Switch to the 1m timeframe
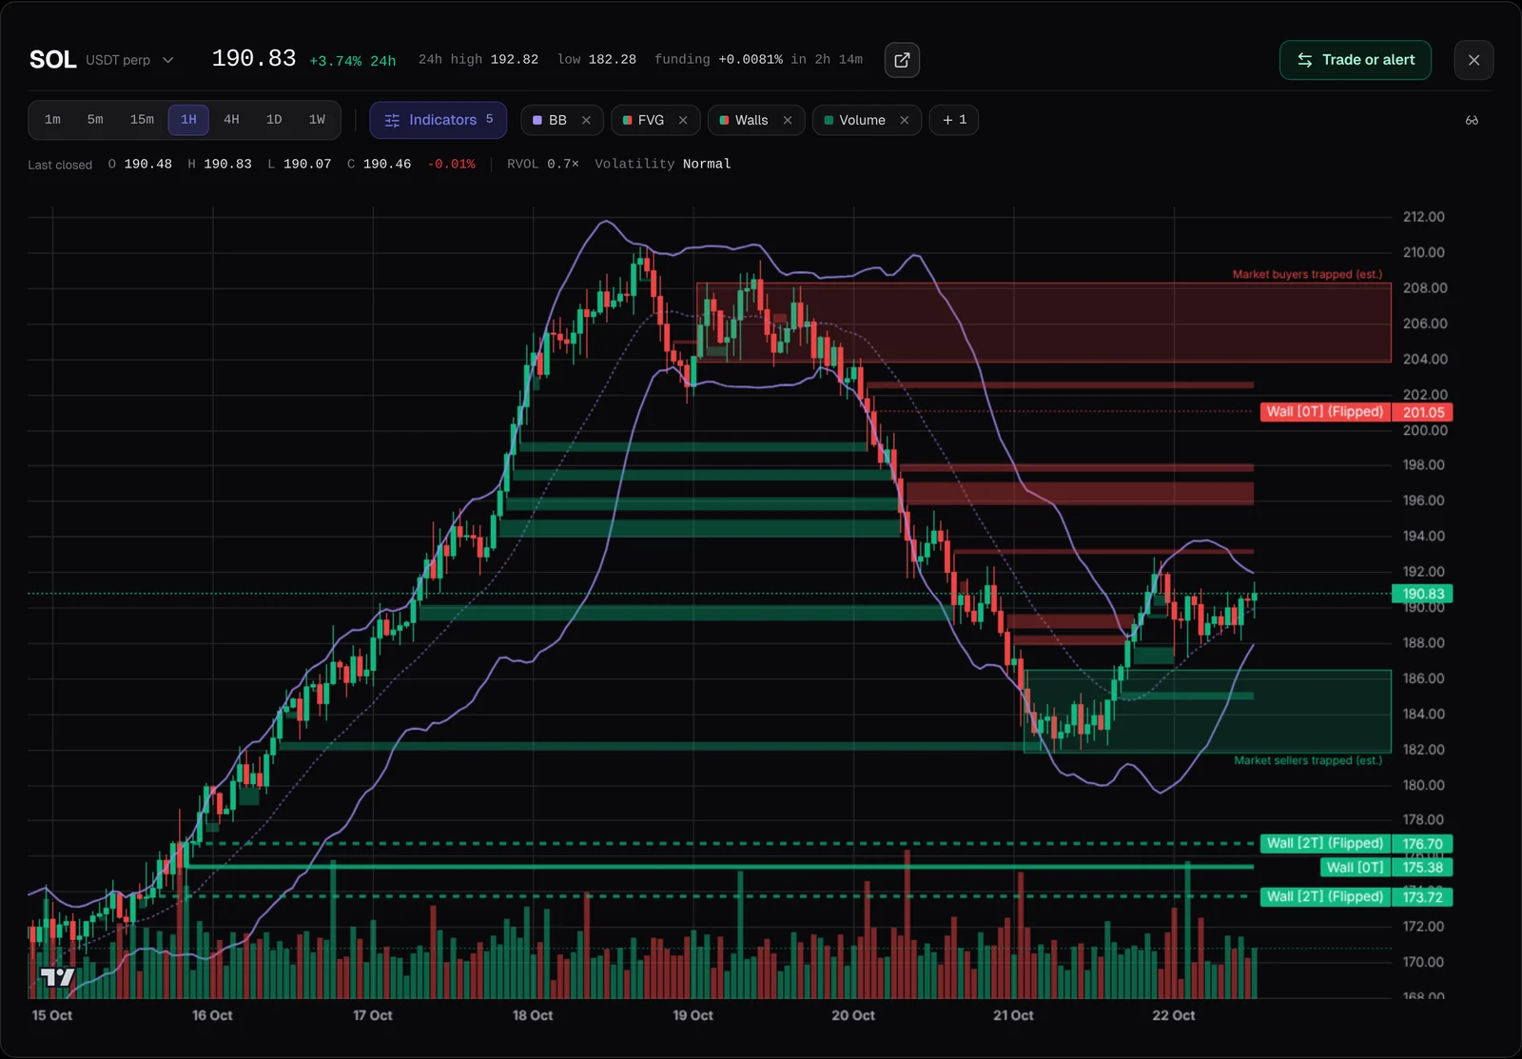The image size is (1522, 1059). 52,120
